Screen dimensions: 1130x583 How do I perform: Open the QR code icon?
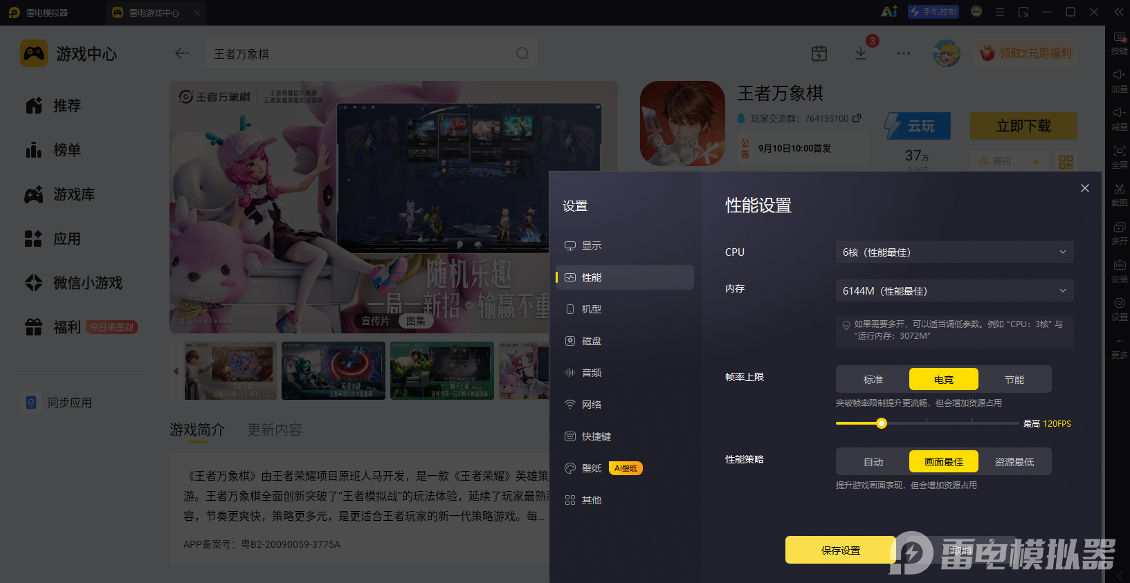pyautogui.click(x=1066, y=161)
